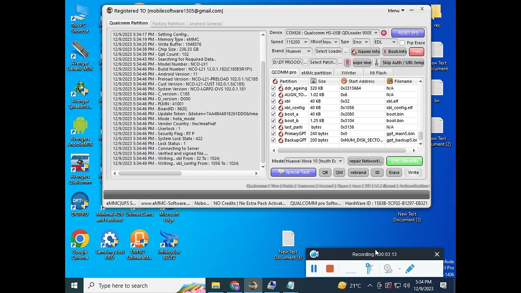Image resolution: width=521 pixels, height=293 pixels.
Task: Uncheck the BackupGPT partition checkbox
Action: point(274,140)
